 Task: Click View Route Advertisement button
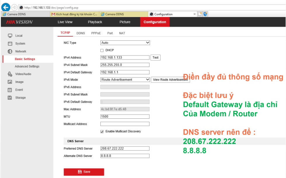click(x=170, y=80)
